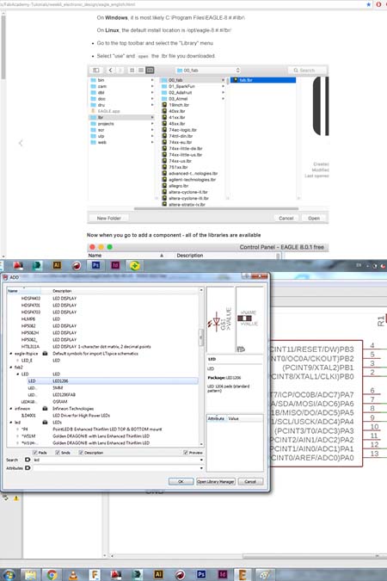Click the LED1206 package footprint preview
The image size is (387, 581).
tap(249, 319)
